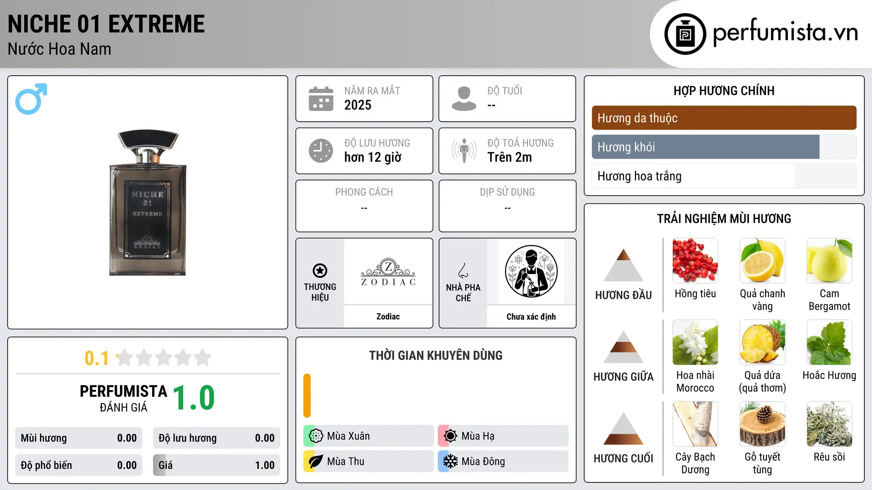The width and height of the screenshot is (872, 490).
Task: Click the Nước Hoa Nam subtitle
Action: [x=60, y=49]
